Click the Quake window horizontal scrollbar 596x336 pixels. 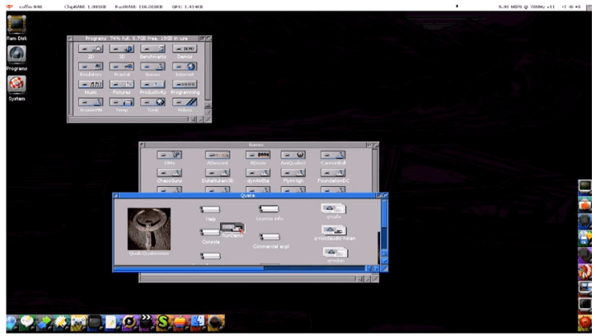tap(239, 268)
